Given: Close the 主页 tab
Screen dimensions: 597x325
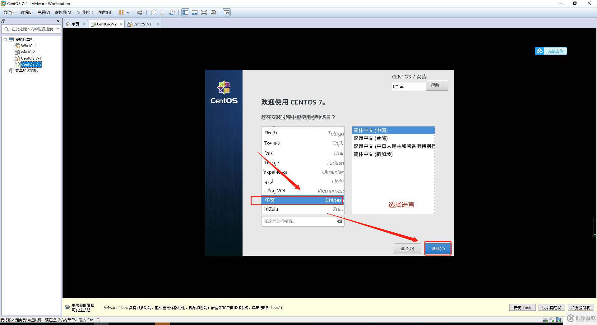Looking at the screenshot, I should click(x=84, y=24).
